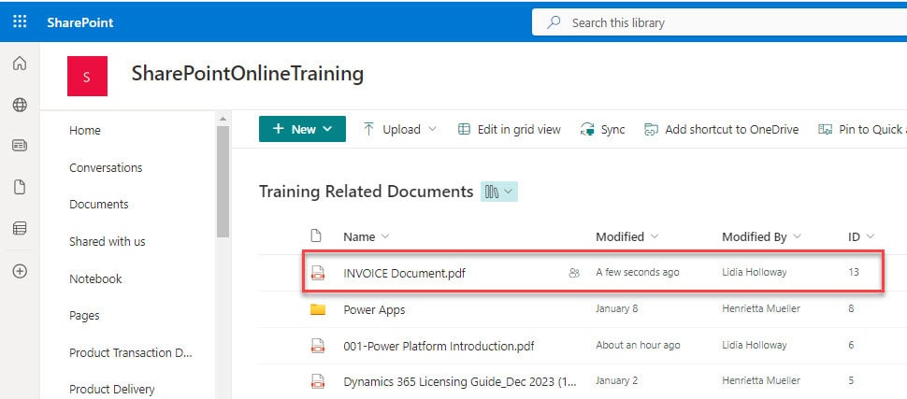Click 'January 8' modified date
This screenshot has height=399, width=907.
tap(617, 308)
